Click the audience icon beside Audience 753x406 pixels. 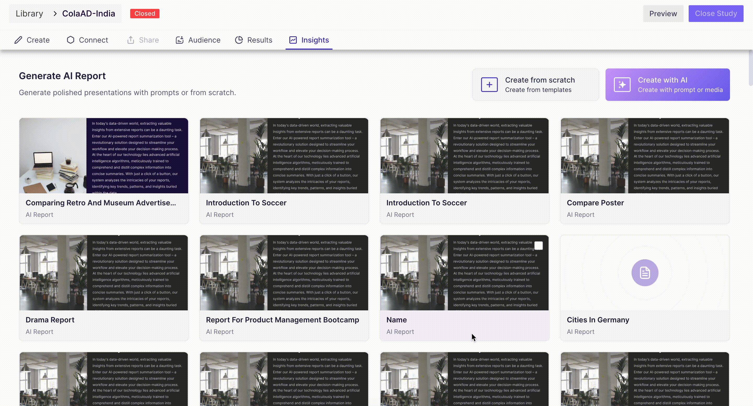click(179, 40)
